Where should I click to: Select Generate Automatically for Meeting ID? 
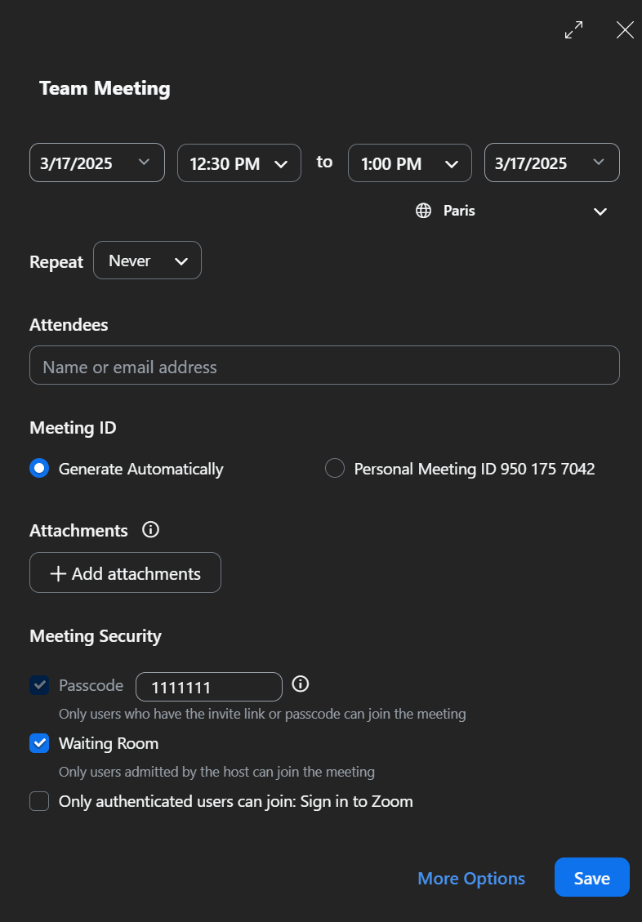pos(38,468)
